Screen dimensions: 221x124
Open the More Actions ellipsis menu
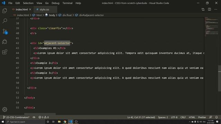point(215,9)
